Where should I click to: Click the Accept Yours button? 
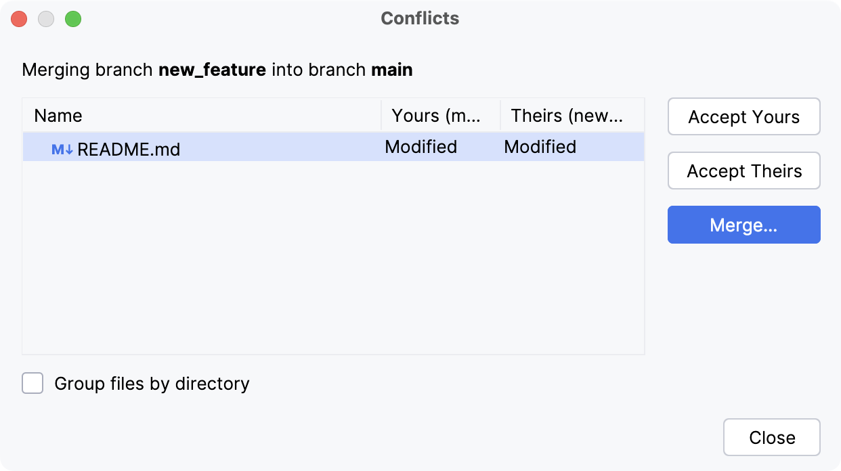click(x=743, y=116)
